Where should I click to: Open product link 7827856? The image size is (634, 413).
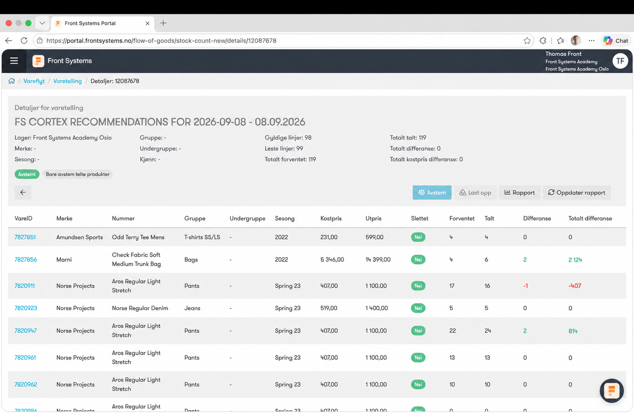[25, 260]
